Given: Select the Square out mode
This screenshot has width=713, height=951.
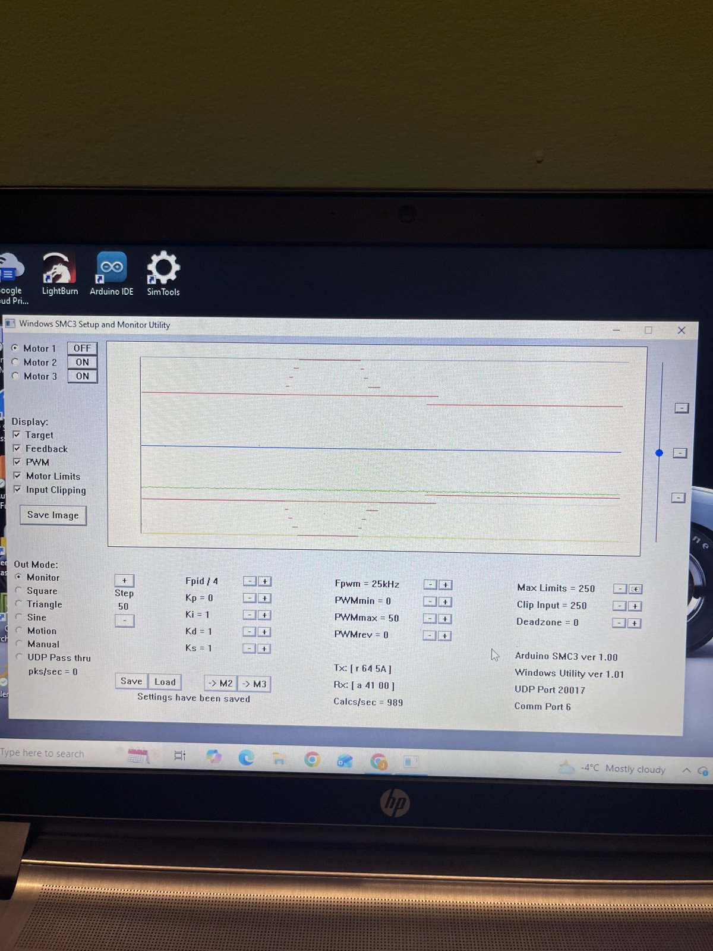Looking at the screenshot, I should click(x=18, y=590).
